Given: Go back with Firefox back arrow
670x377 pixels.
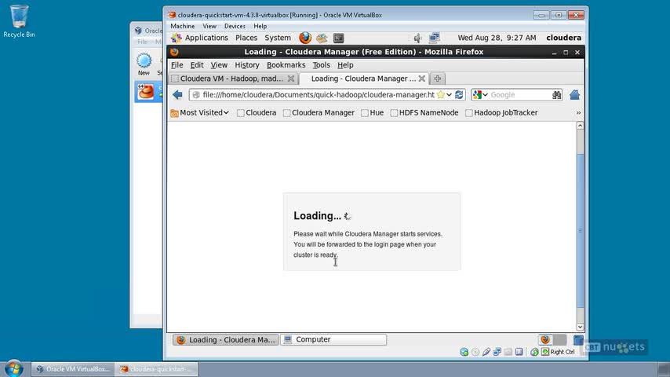Looking at the screenshot, I should point(177,94).
